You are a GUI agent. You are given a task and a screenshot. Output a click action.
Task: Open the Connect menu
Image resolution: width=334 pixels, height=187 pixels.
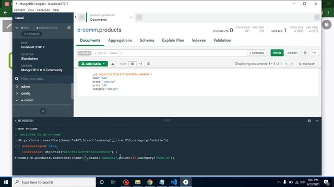point(19,10)
